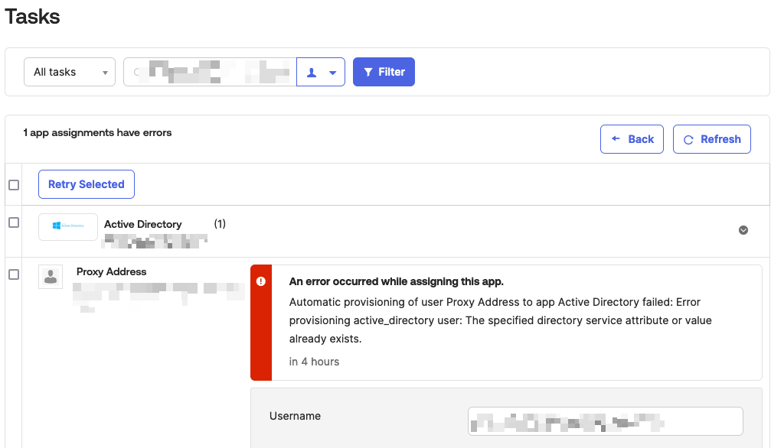Click the Username field label

(295, 416)
